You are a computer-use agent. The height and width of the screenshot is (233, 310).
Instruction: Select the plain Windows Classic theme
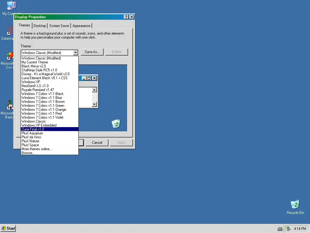[x=50, y=121]
